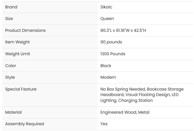This screenshot has height=131, width=194.
Task: Click the Size row label
Action: click(9, 19)
